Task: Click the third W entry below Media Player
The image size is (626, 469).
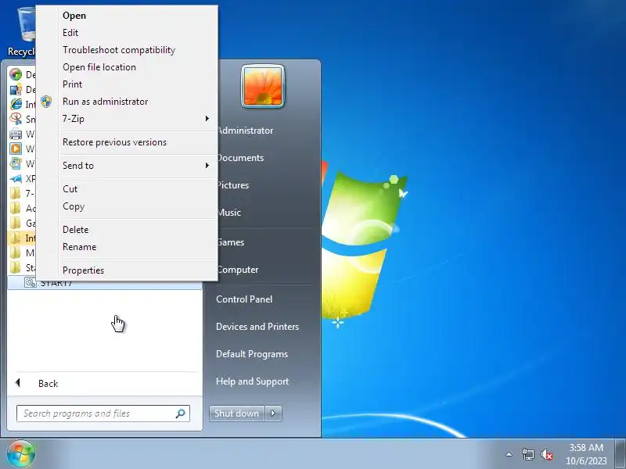Action: click(16, 163)
